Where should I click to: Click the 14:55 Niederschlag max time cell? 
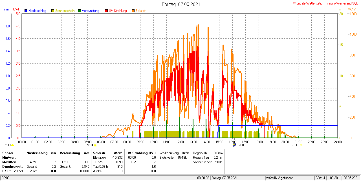click(32, 162)
